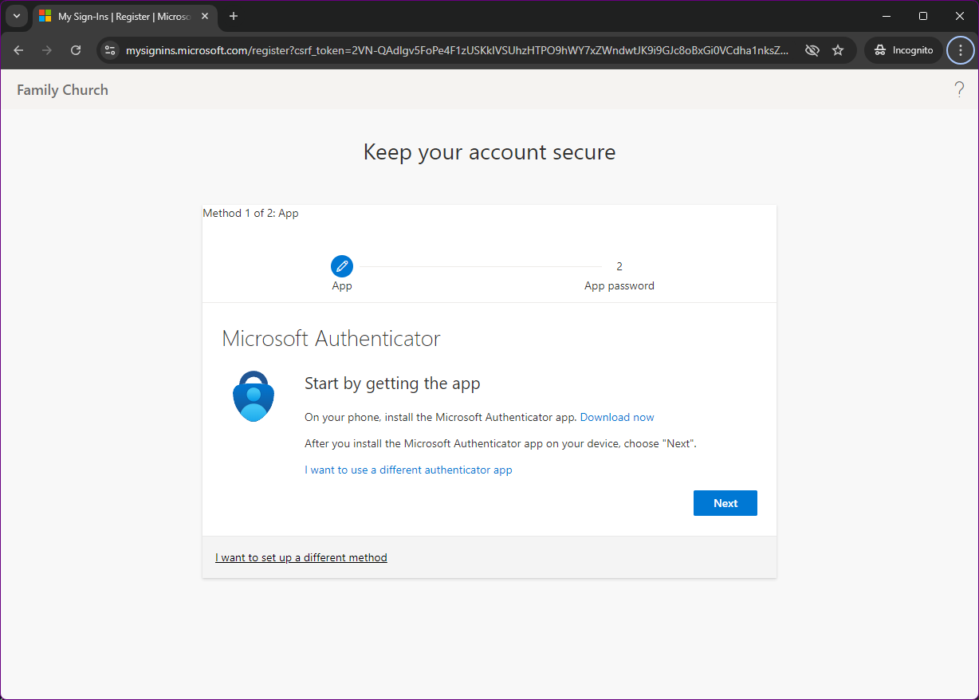Choose a different authenticator app link
This screenshot has height=700, width=979.
(408, 470)
